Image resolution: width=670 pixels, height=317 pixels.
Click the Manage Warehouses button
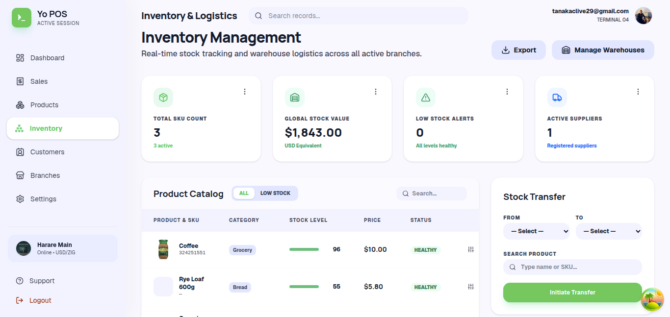pyautogui.click(x=603, y=50)
